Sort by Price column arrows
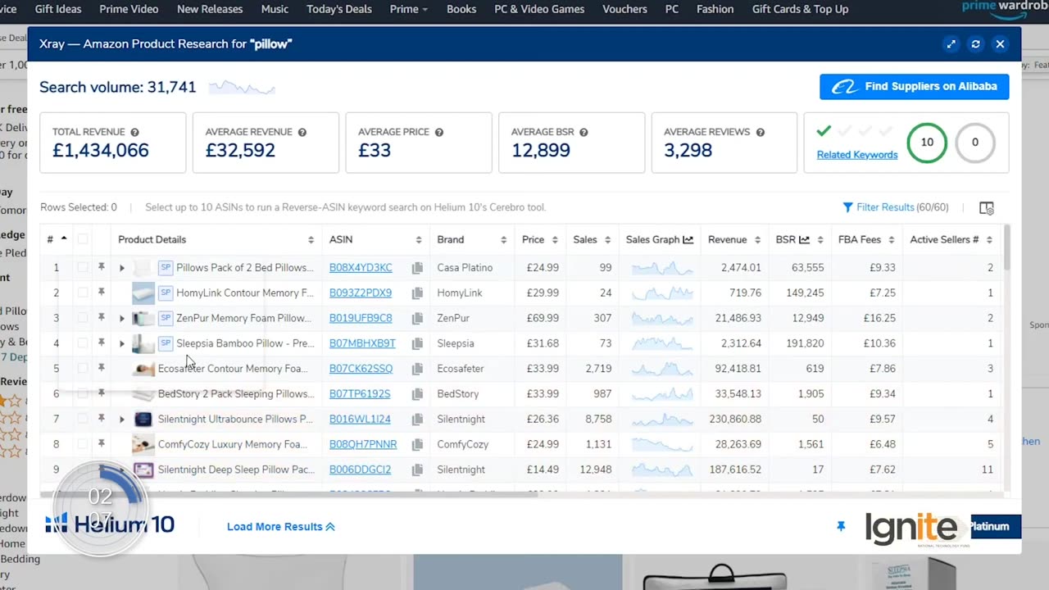Viewport: 1049px width, 590px height. click(x=555, y=240)
